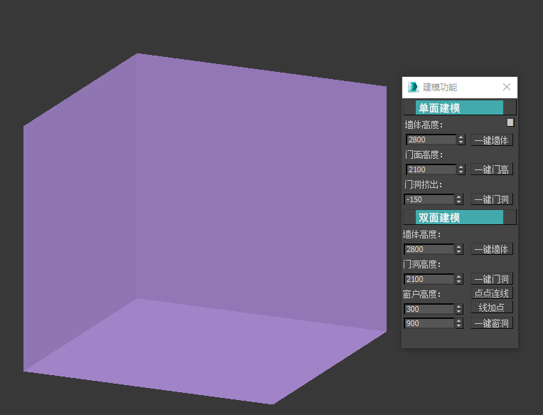Screen dimensions: 543x415
Task: Click 一键门洞 in the 双面建模 section
Action: point(491,279)
